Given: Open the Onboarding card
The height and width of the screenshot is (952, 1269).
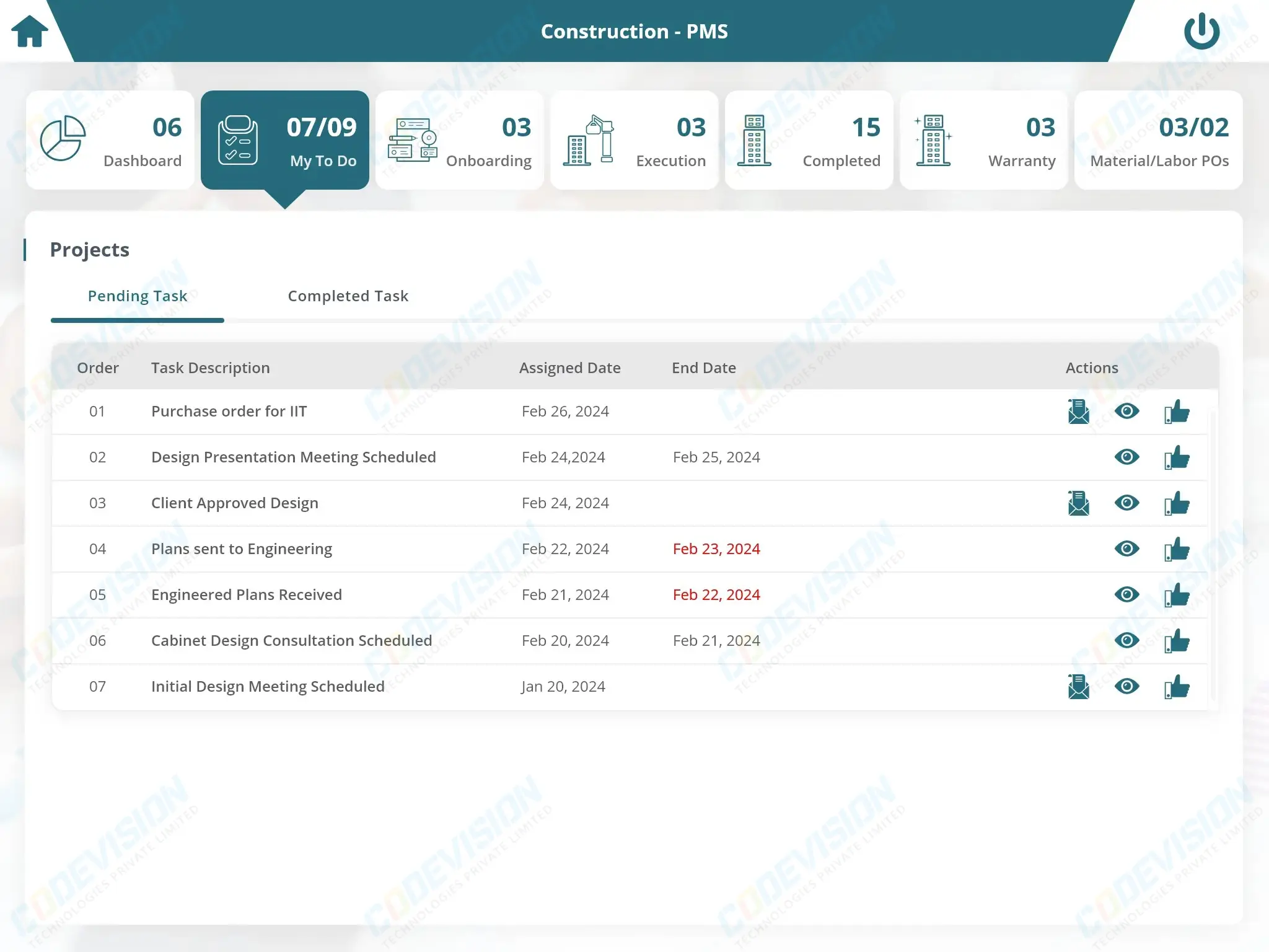Looking at the screenshot, I should click(x=460, y=140).
